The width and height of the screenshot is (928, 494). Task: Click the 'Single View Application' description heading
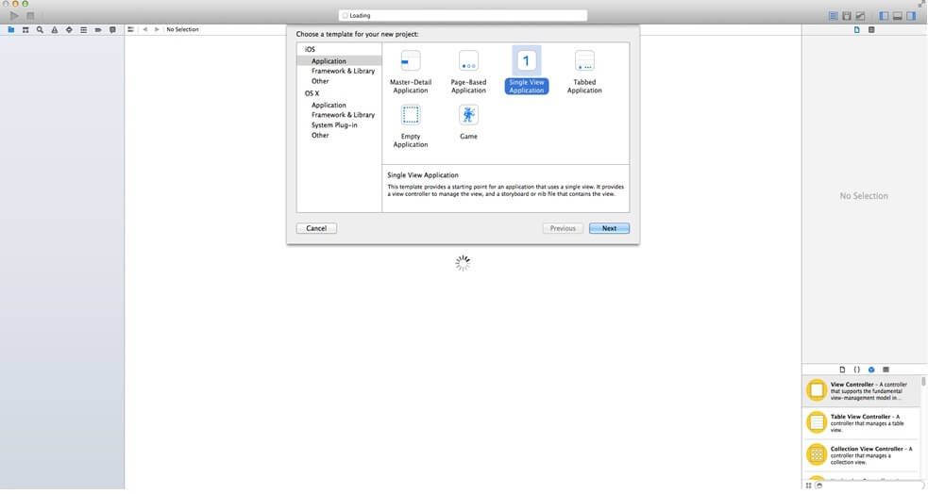(423, 175)
